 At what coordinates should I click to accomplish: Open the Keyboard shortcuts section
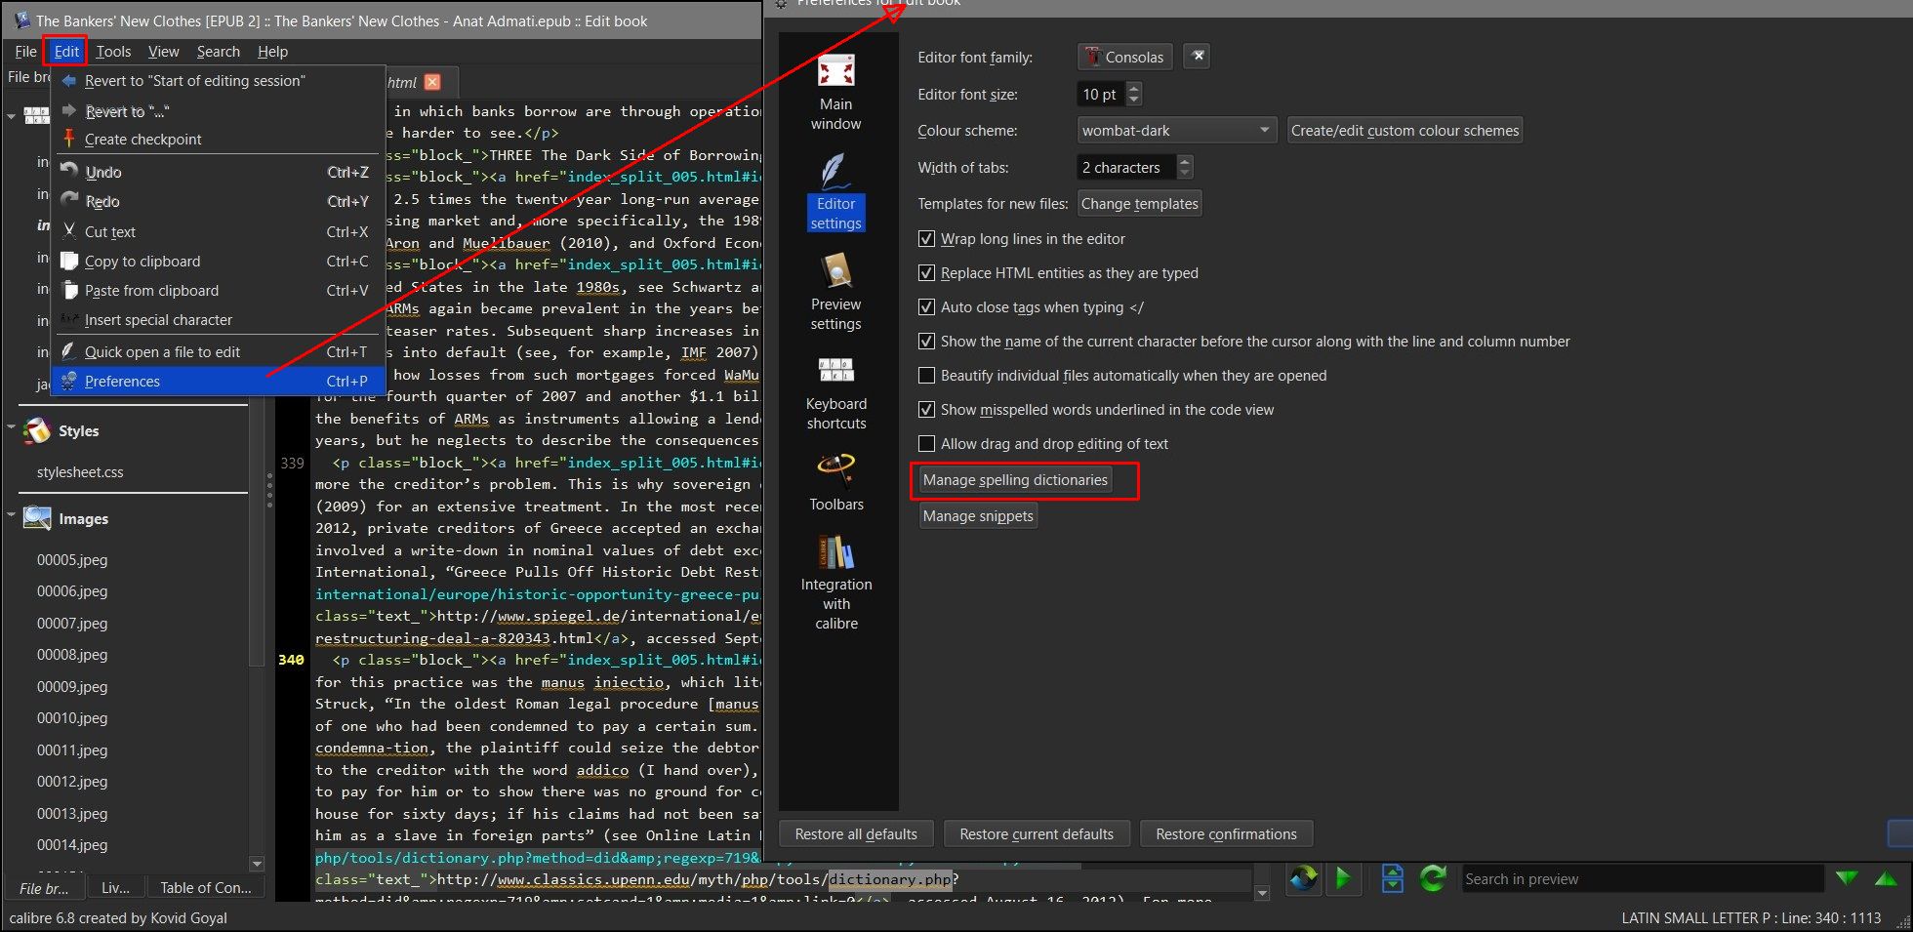(x=835, y=393)
